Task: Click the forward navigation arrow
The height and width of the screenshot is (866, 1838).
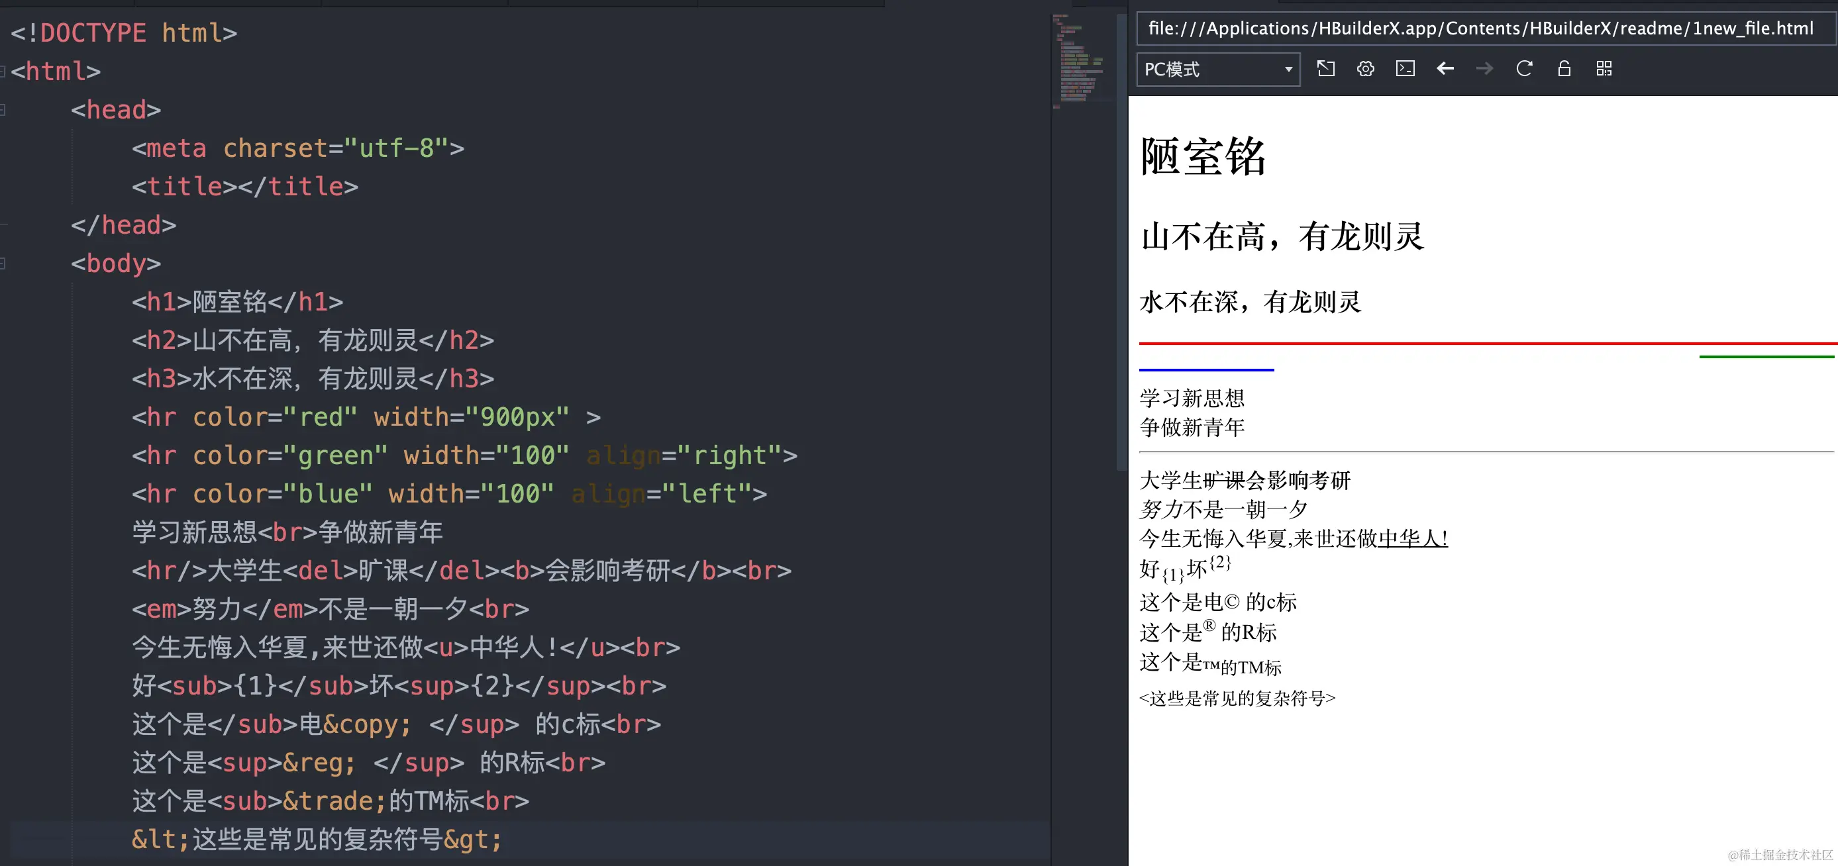Action: pyautogui.click(x=1485, y=68)
